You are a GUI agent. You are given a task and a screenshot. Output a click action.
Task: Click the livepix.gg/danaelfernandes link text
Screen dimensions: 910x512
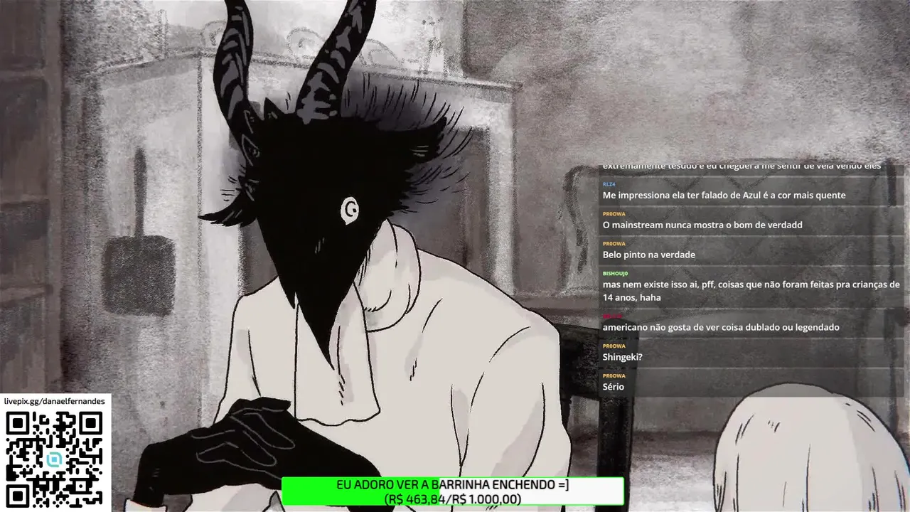(x=55, y=401)
